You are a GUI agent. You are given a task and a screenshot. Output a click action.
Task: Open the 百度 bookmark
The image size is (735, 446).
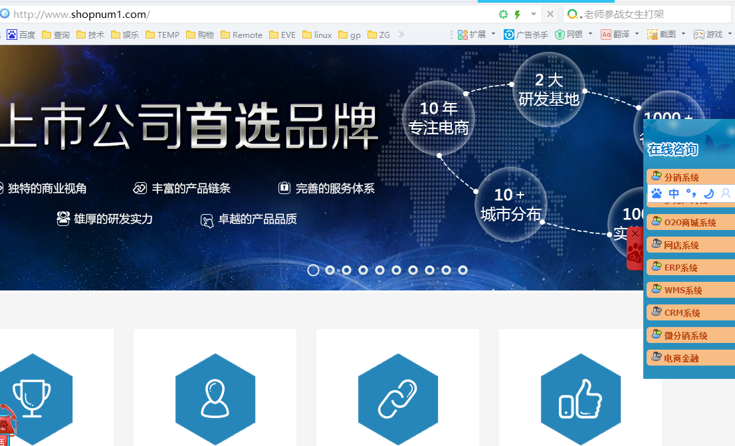click(21, 35)
